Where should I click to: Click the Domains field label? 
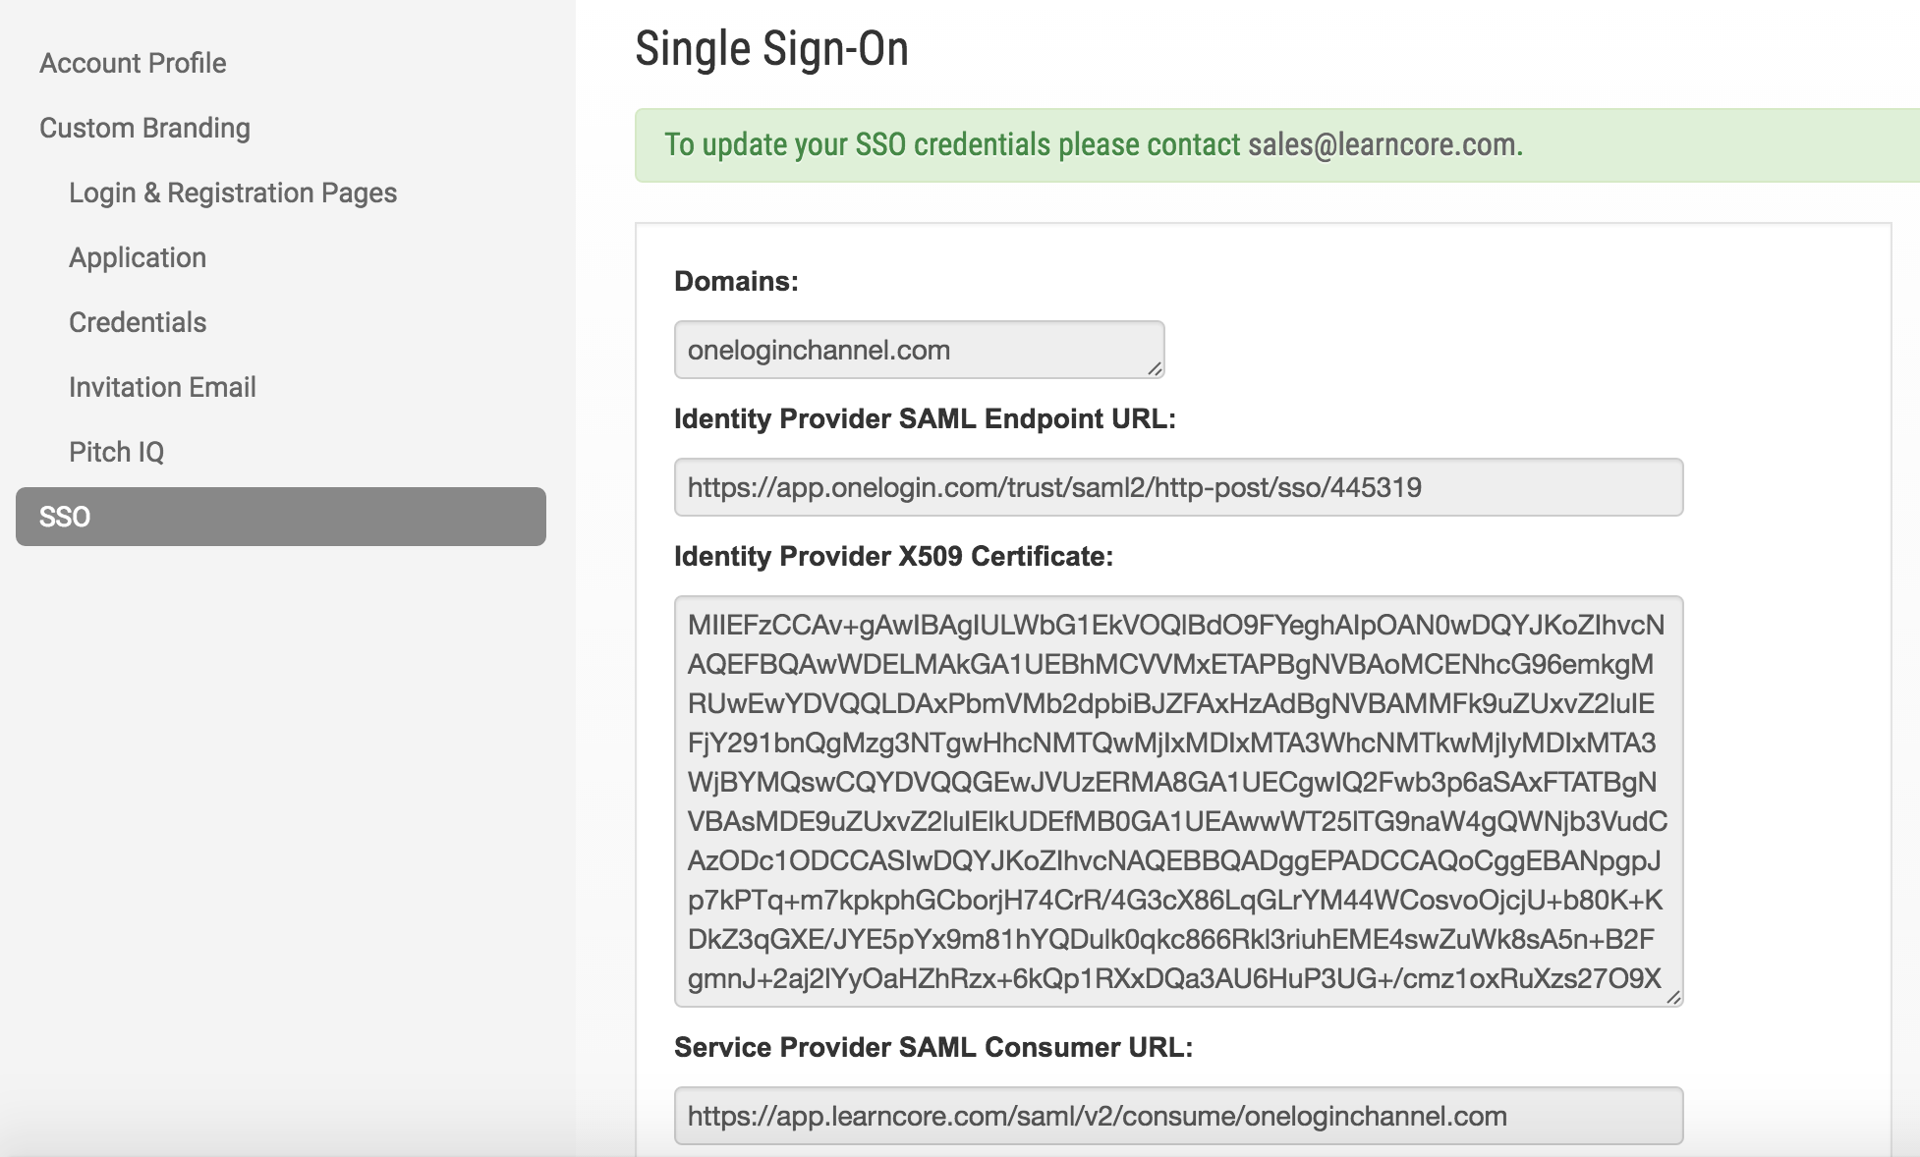[736, 281]
